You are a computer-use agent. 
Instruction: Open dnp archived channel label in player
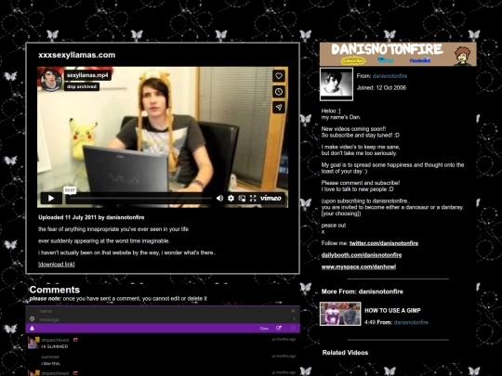[x=82, y=86]
